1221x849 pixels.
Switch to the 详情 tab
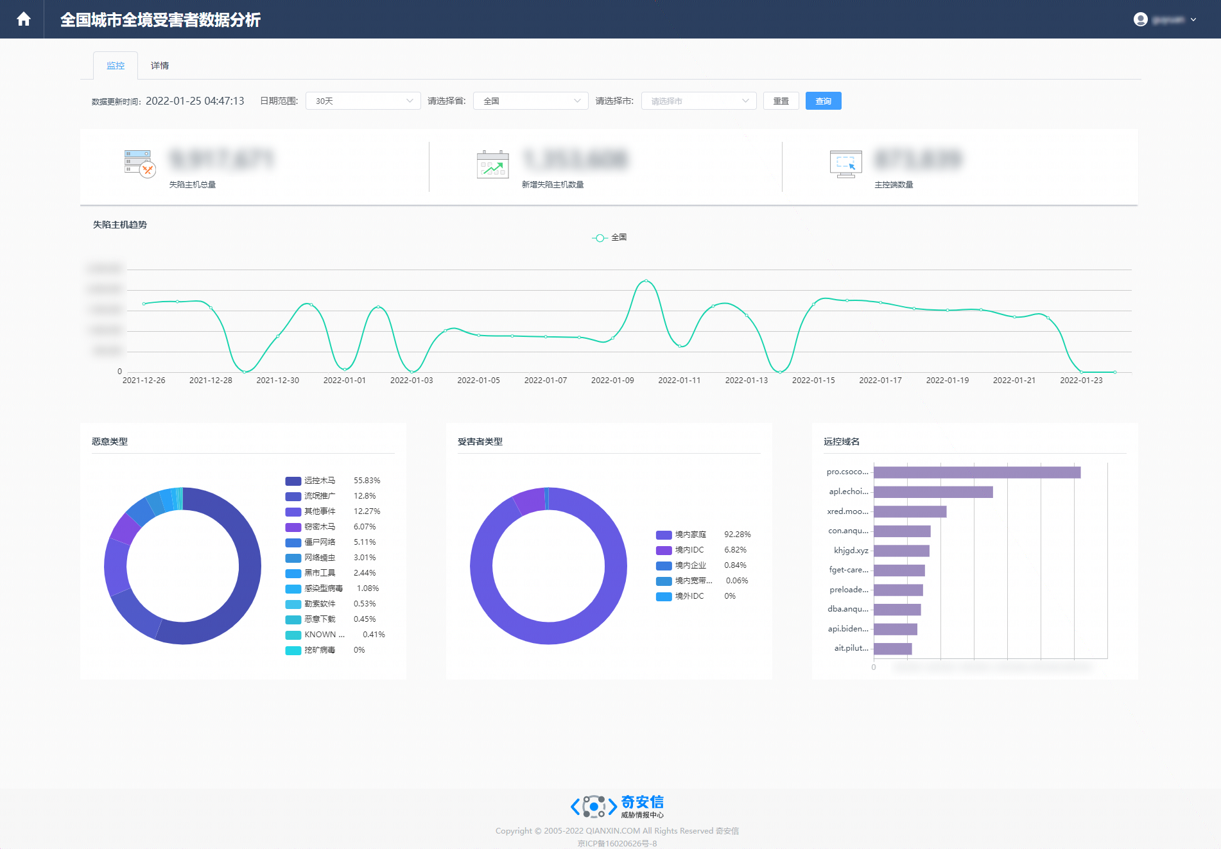[160, 65]
